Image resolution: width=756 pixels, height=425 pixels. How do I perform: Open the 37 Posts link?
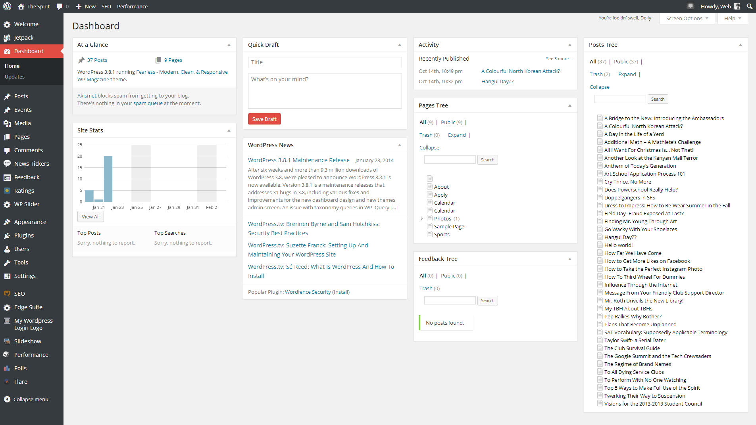97,60
